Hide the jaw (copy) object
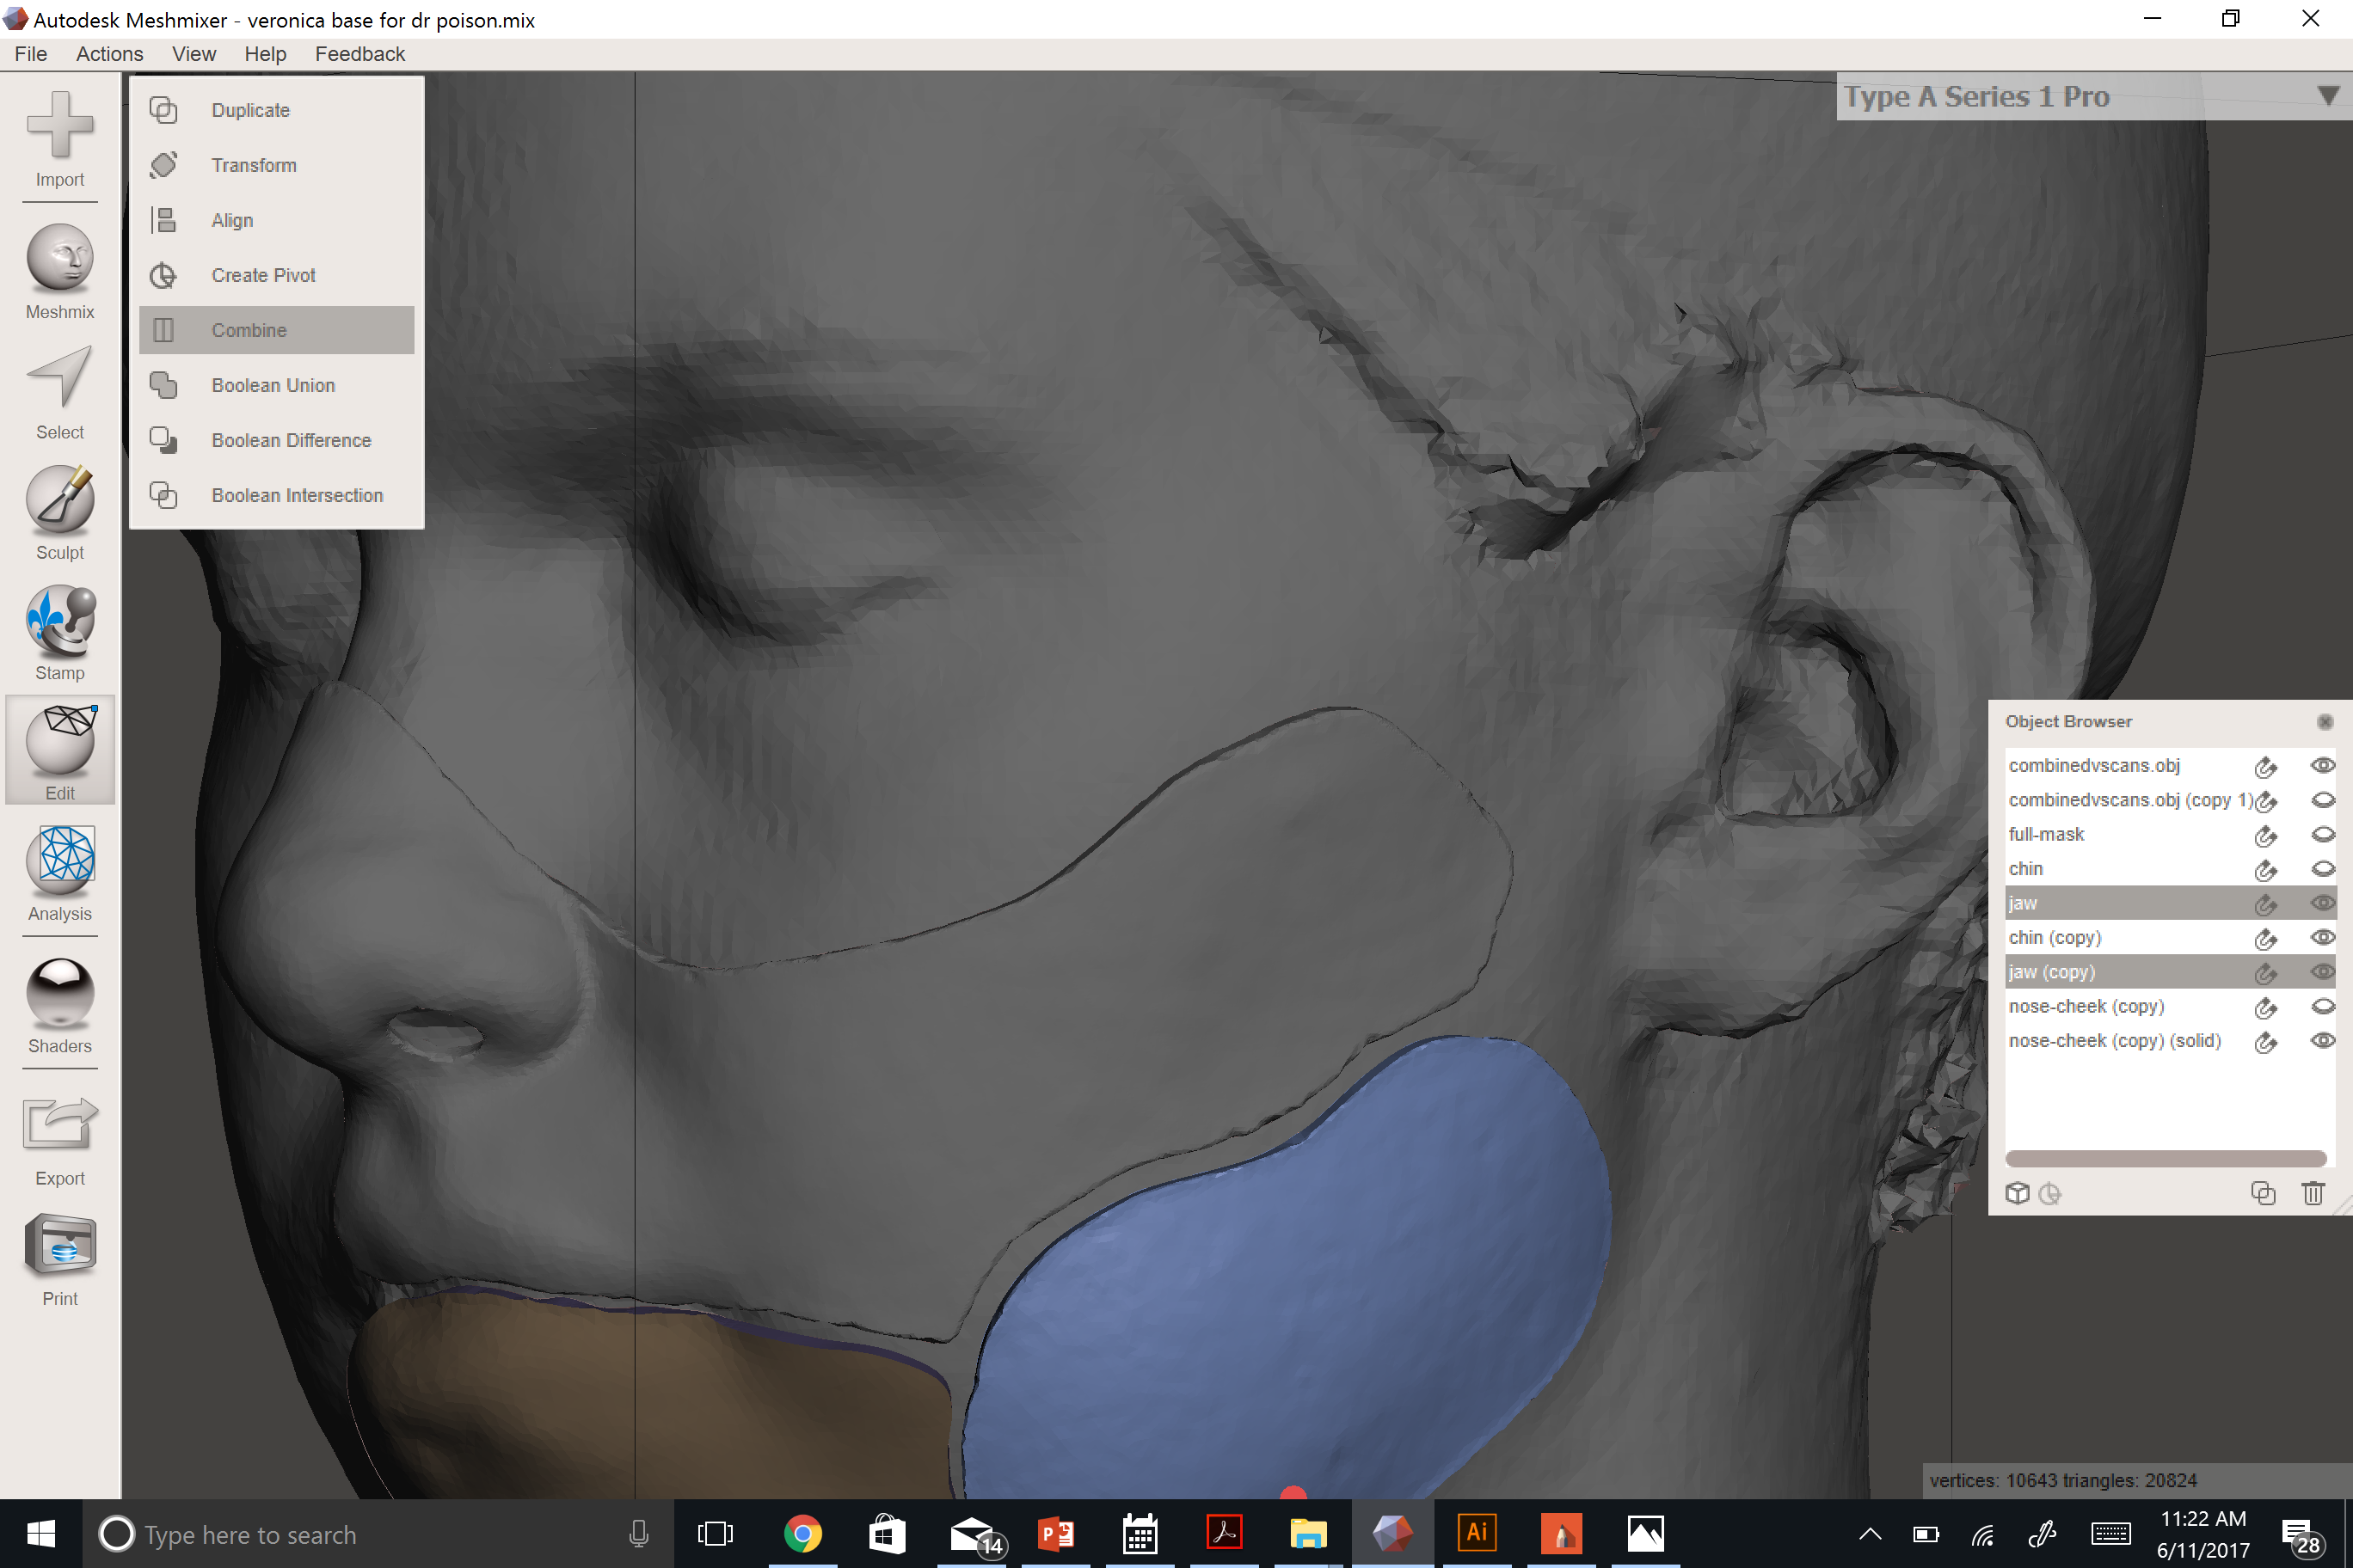 pyautogui.click(x=2322, y=973)
